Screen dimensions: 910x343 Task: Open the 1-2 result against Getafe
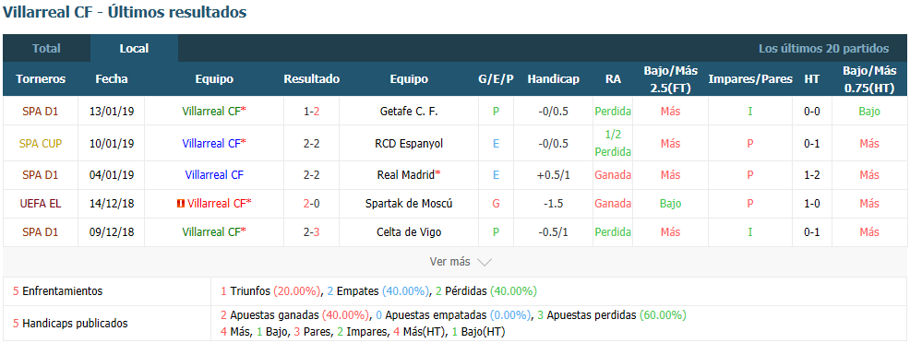pos(312,112)
